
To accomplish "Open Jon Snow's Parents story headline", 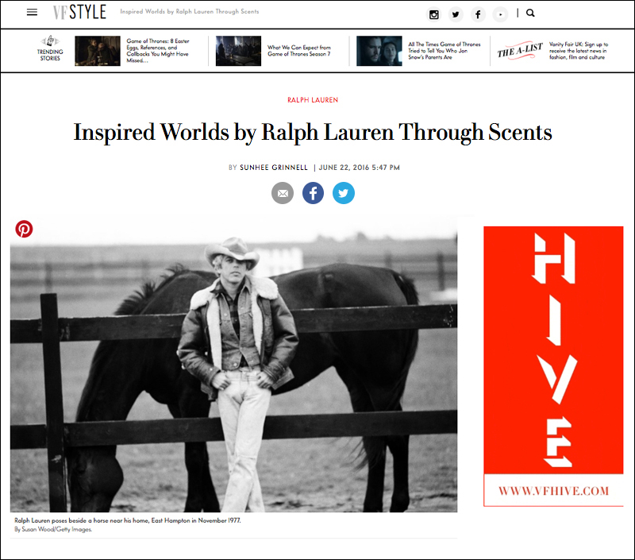I will (444, 51).
